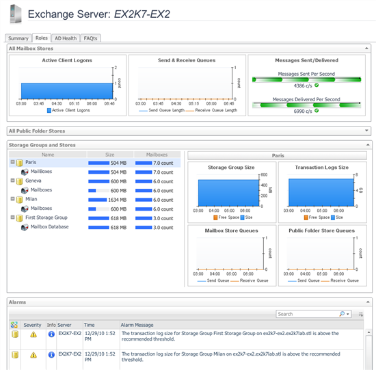Image resolution: width=376 pixels, height=370 pixels.
Task: Open the AD Health tab
Action: coord(66,38)
